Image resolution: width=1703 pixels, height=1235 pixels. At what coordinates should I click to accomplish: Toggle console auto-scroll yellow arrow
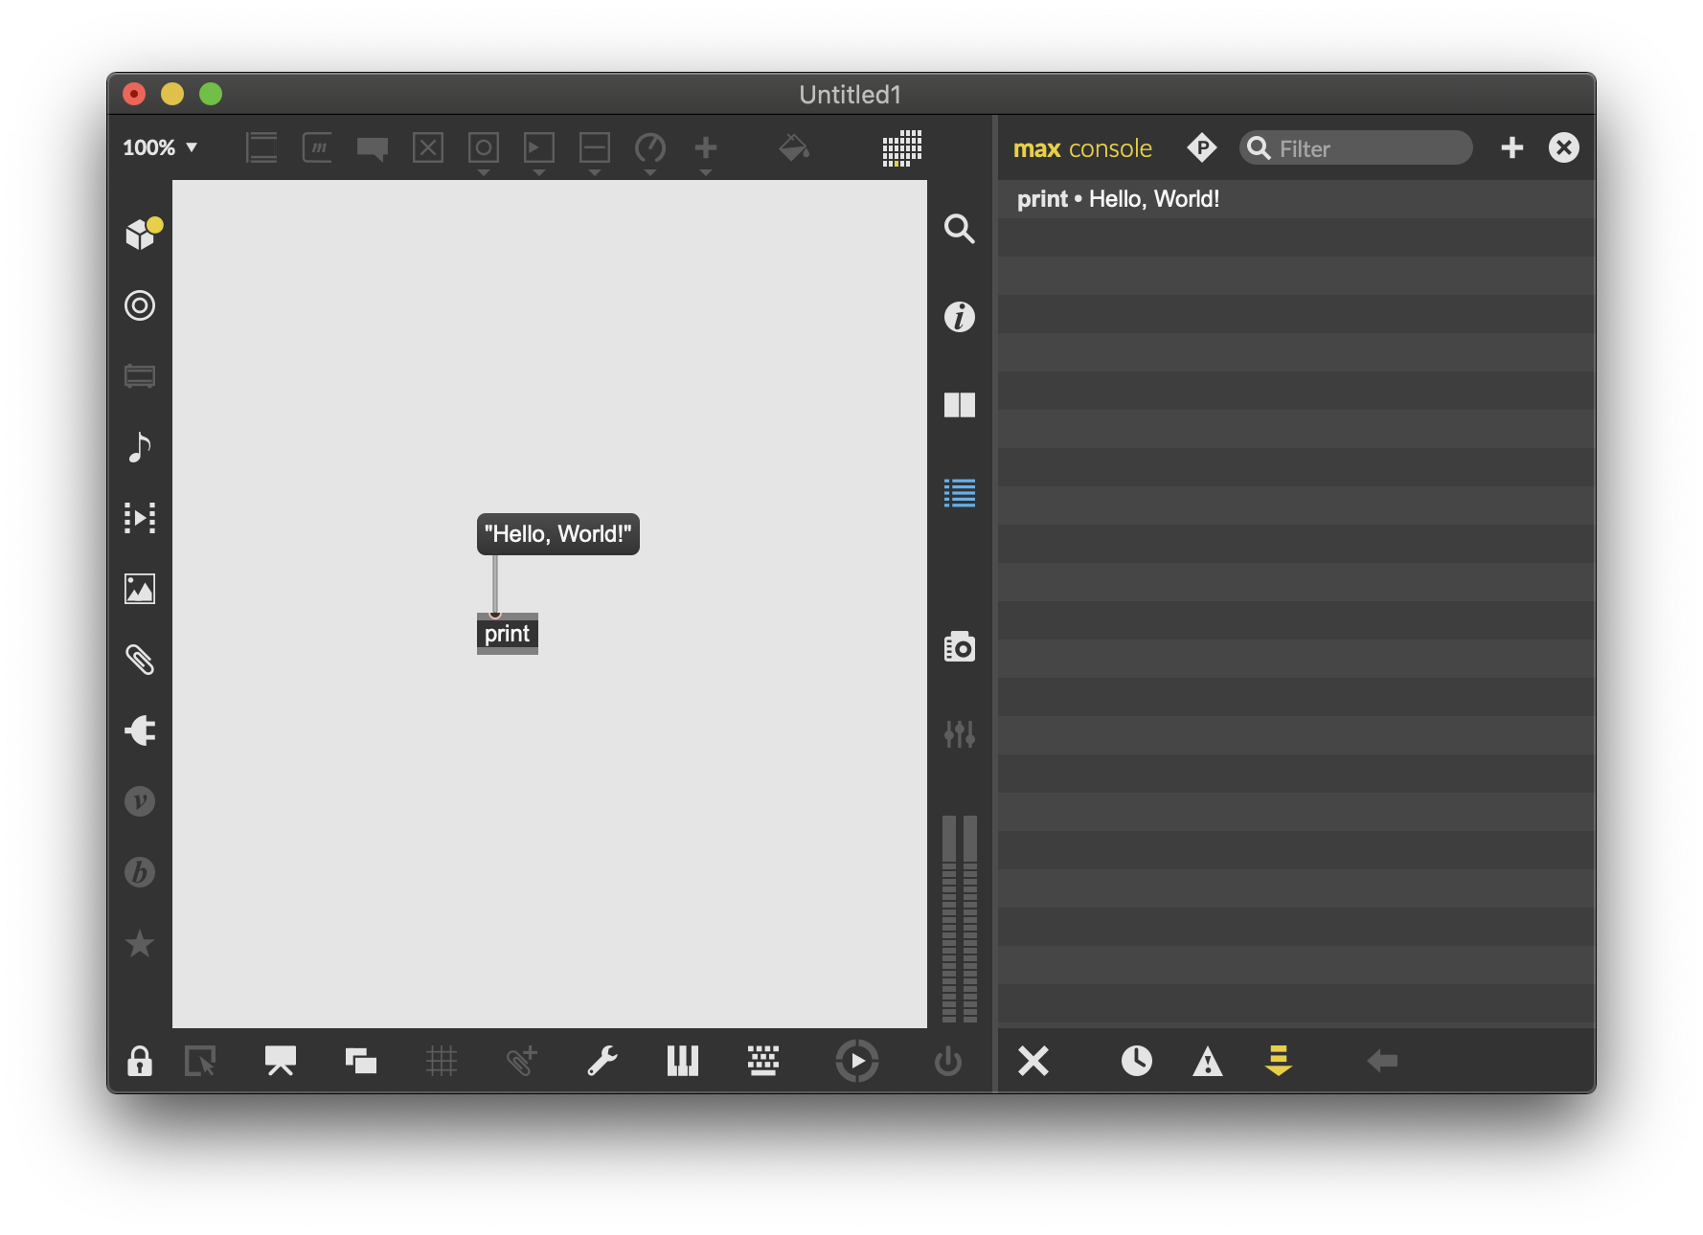point(1279,1061)
